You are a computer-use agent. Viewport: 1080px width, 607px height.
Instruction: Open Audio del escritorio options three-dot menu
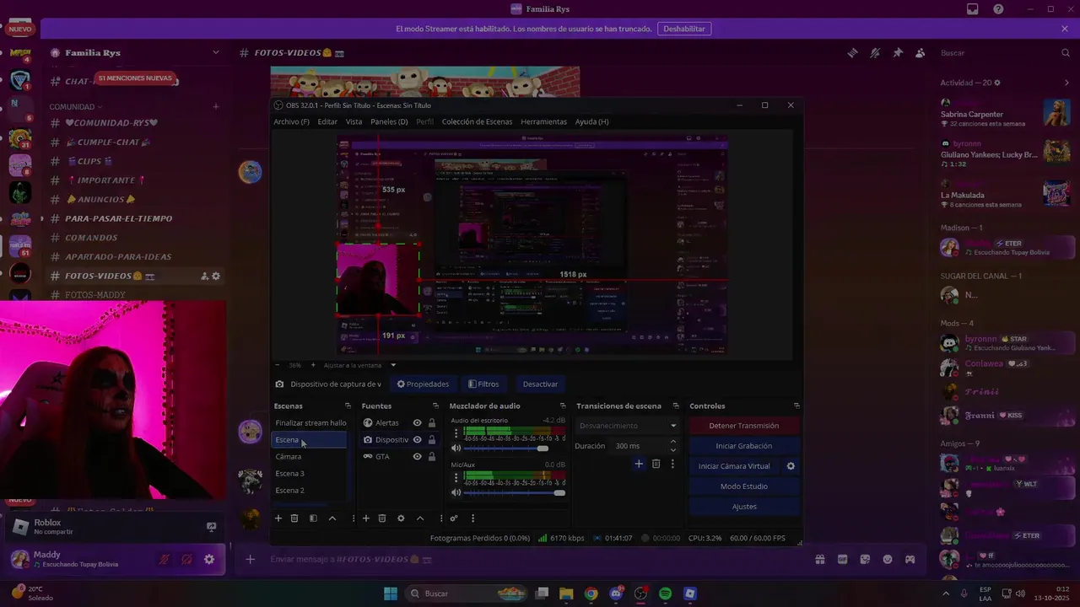coord(456,434)
